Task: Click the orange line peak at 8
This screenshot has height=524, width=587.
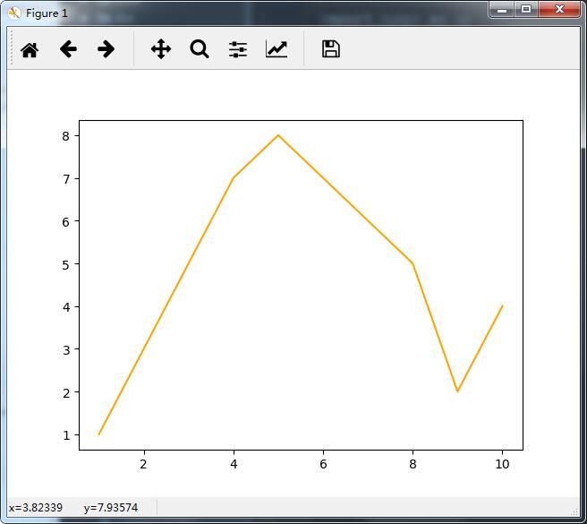Action: coord(278,135)
